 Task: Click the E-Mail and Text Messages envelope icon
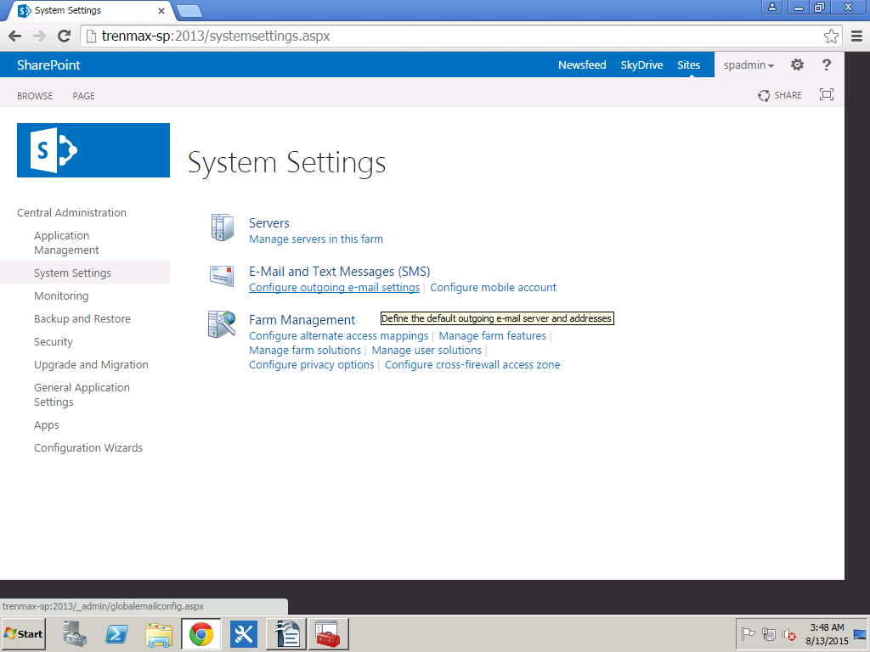pyautogui.click(x=222, y=276)
